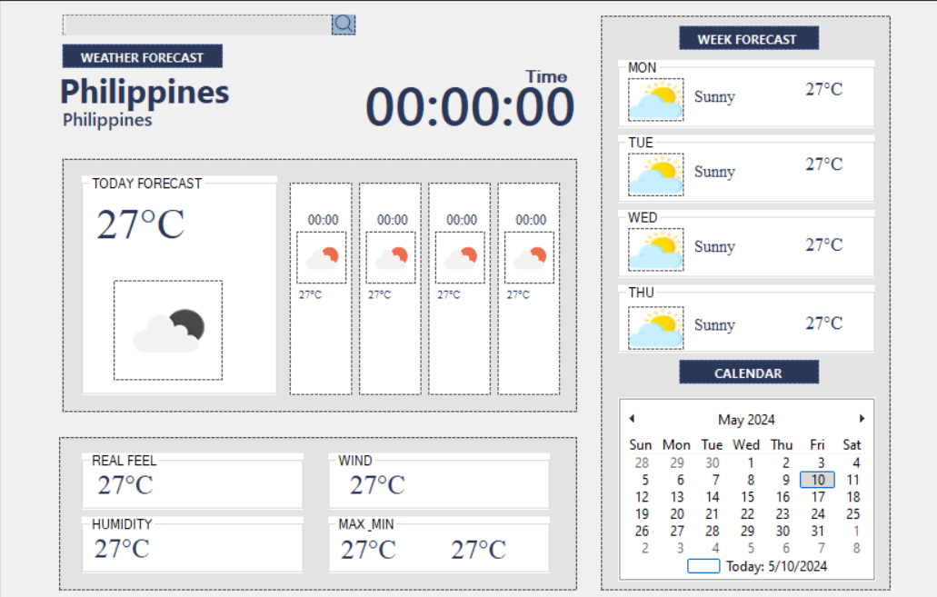Select May 12 in the calendar
The height and width of the screenshot is (597, 937).
[x=642, y=497]
